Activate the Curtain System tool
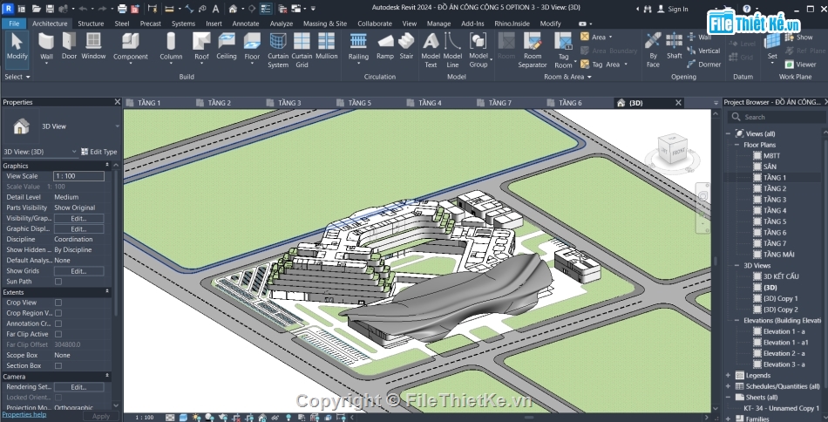 point(278,51)
